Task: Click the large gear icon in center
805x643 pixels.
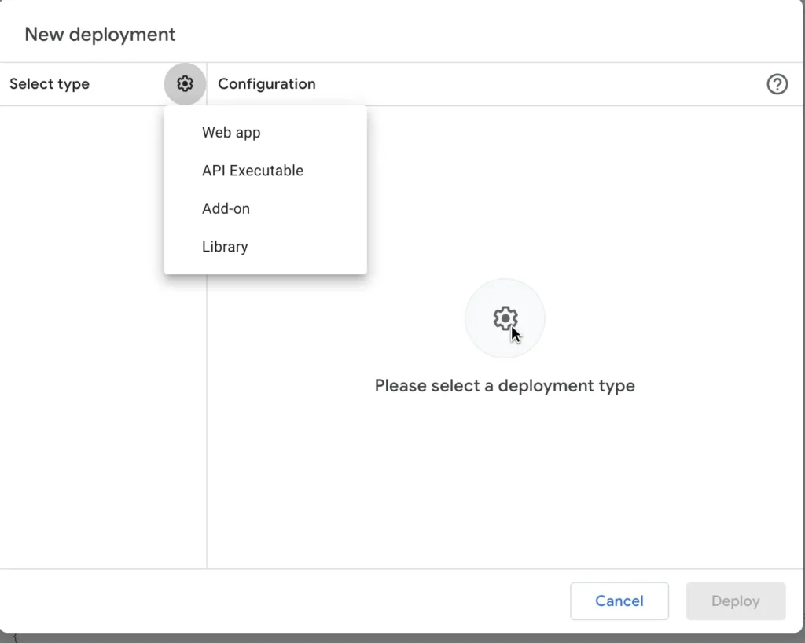Action: pos(505,318)
